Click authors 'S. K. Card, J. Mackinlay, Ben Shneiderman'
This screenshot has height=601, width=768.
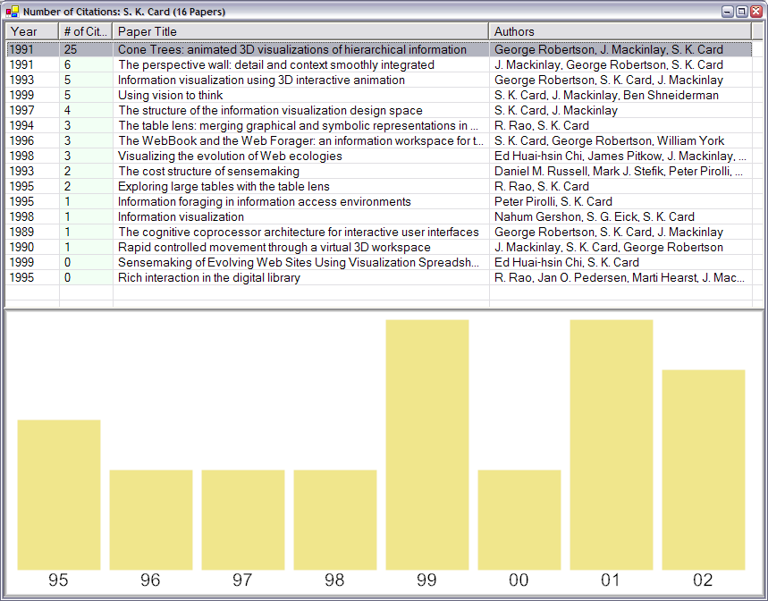(606, 95)
